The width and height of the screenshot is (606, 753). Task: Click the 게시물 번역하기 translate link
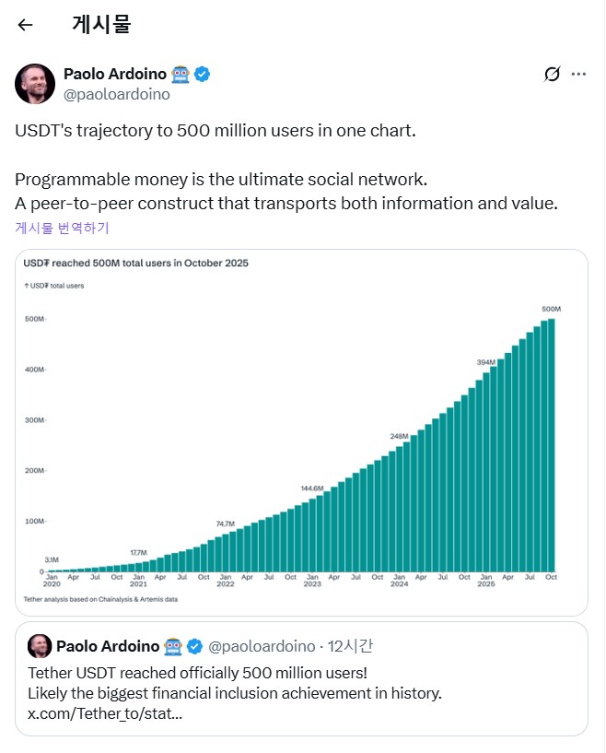tap(62, 227)
